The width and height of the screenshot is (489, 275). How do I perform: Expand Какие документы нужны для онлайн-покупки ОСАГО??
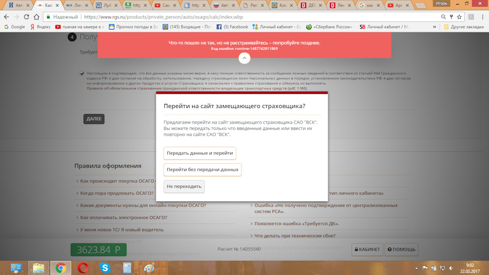click(x=143, y=205)
